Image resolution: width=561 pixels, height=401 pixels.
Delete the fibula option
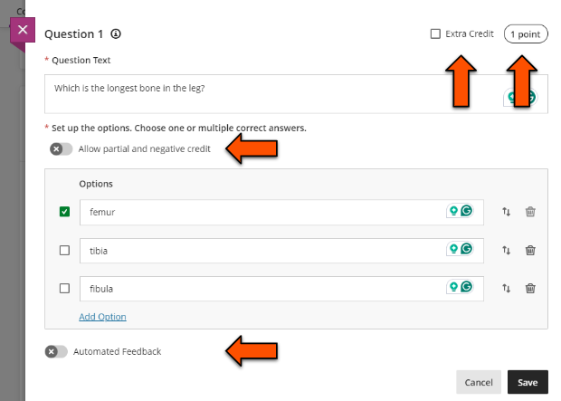[530, 288]
